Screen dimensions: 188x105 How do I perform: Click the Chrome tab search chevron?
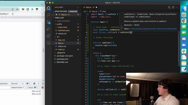tap(42, 4)
